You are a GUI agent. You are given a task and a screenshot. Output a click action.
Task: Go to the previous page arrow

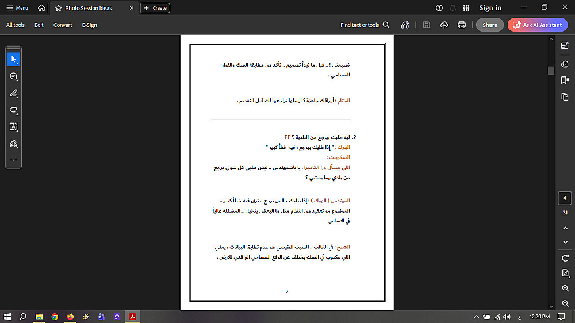point(565,228)
